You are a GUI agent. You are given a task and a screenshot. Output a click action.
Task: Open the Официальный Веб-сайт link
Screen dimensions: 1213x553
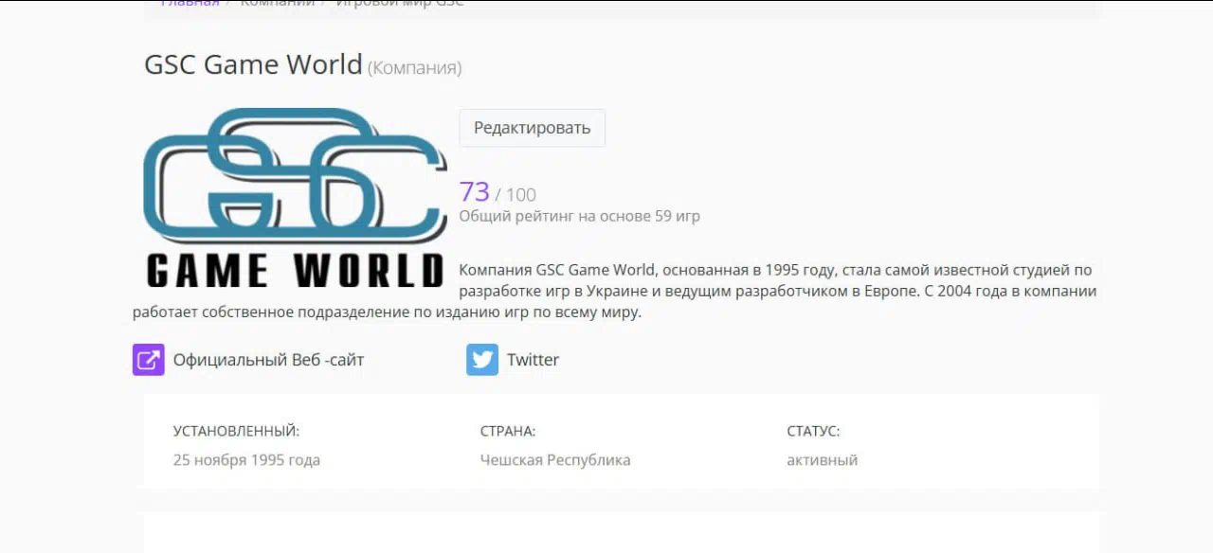pyautogui.click(x=268, y=360)
